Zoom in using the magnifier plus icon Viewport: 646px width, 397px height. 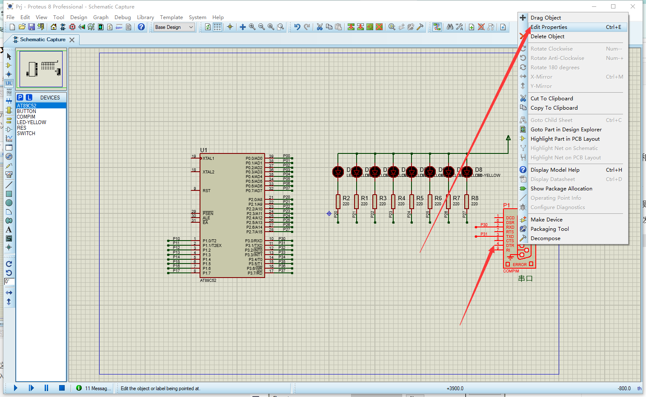(x=252, y=27)
